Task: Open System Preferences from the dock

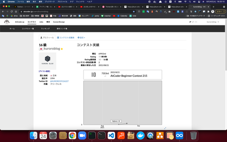Action: 53,136
